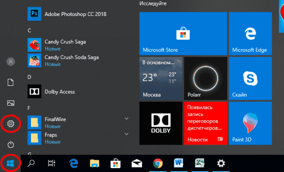Open the user account avatar
The image size is (284, 172).
[x=11, y=61]
